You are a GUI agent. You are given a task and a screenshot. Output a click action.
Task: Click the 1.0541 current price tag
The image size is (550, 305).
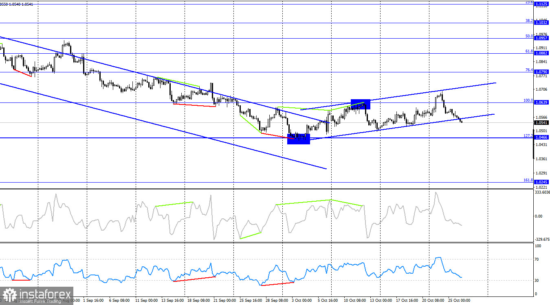pyautogui.click(x=541, y=123)
